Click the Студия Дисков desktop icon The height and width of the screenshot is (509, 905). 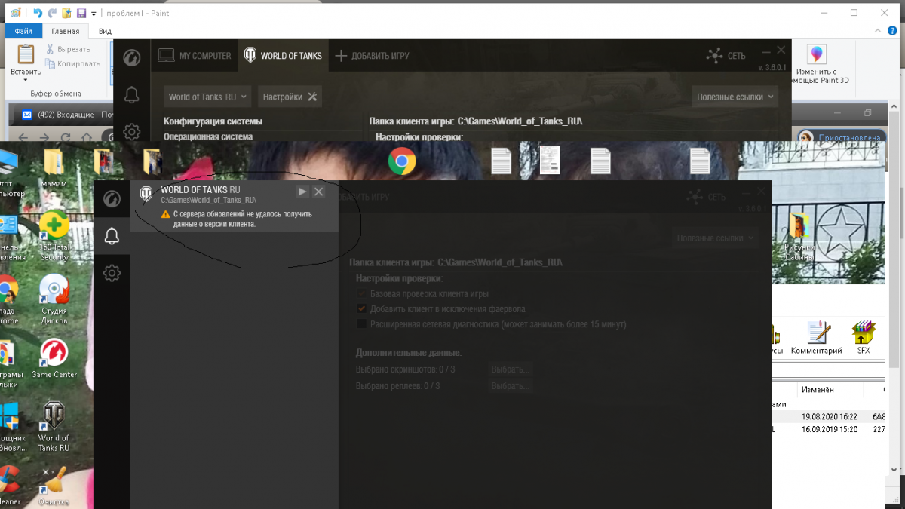54,300
